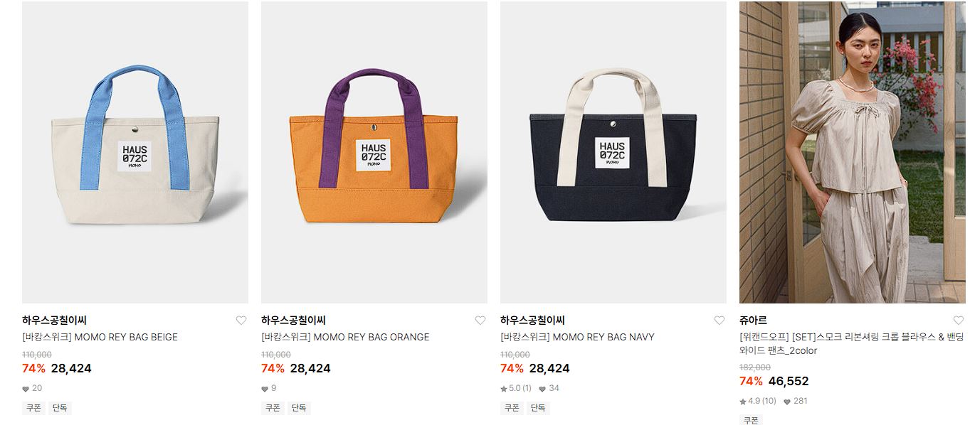Toggle wishlist heart for 쥬아르 blouse set
Screen dimensions: 970x425
pos(959,321)
